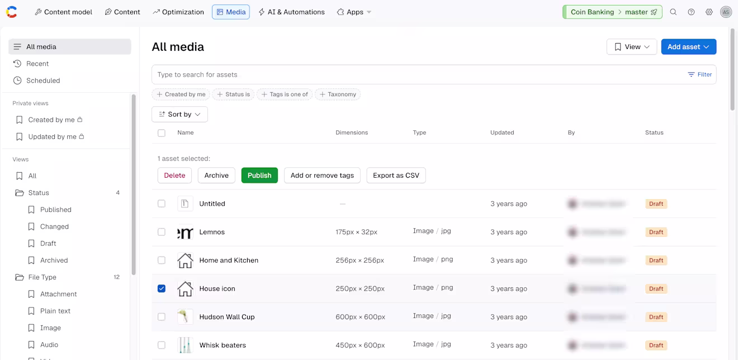This screenshot has width=738, height=360.
Task: Check the Lemnos asset checkbox
Action: click(x=162, y=232)
